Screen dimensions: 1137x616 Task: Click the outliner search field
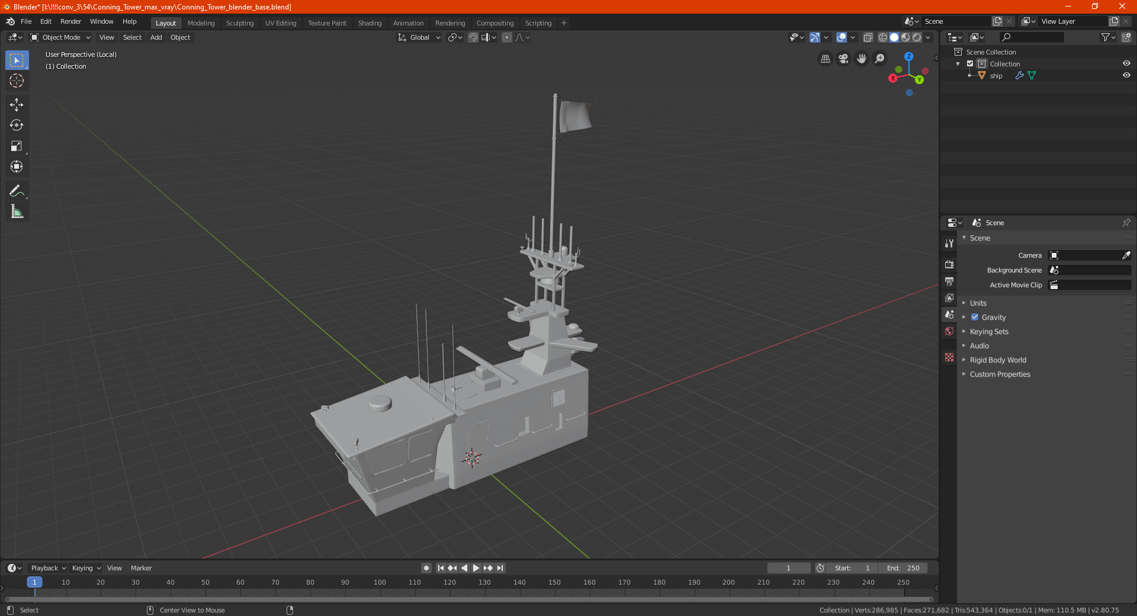coord(1032,37)
